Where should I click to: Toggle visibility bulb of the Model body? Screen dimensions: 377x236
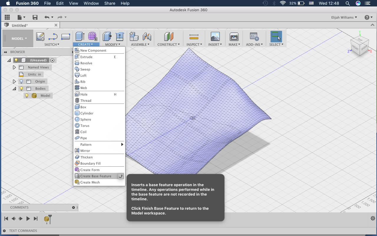27,96
